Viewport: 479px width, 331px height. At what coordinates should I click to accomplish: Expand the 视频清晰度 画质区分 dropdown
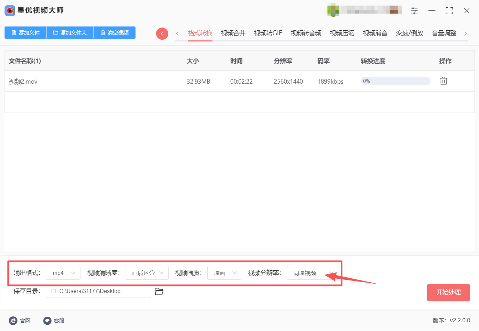click(x=147, y=273)
